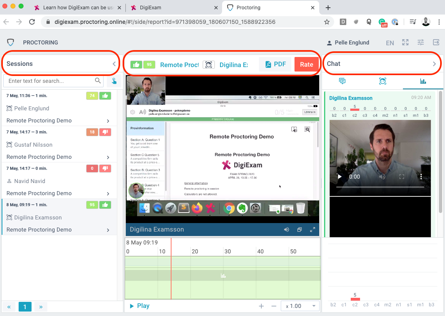Open the Chrome three-dot menu
The width and height of the screenshot is (445, 316).
click(x=439, y=22)
